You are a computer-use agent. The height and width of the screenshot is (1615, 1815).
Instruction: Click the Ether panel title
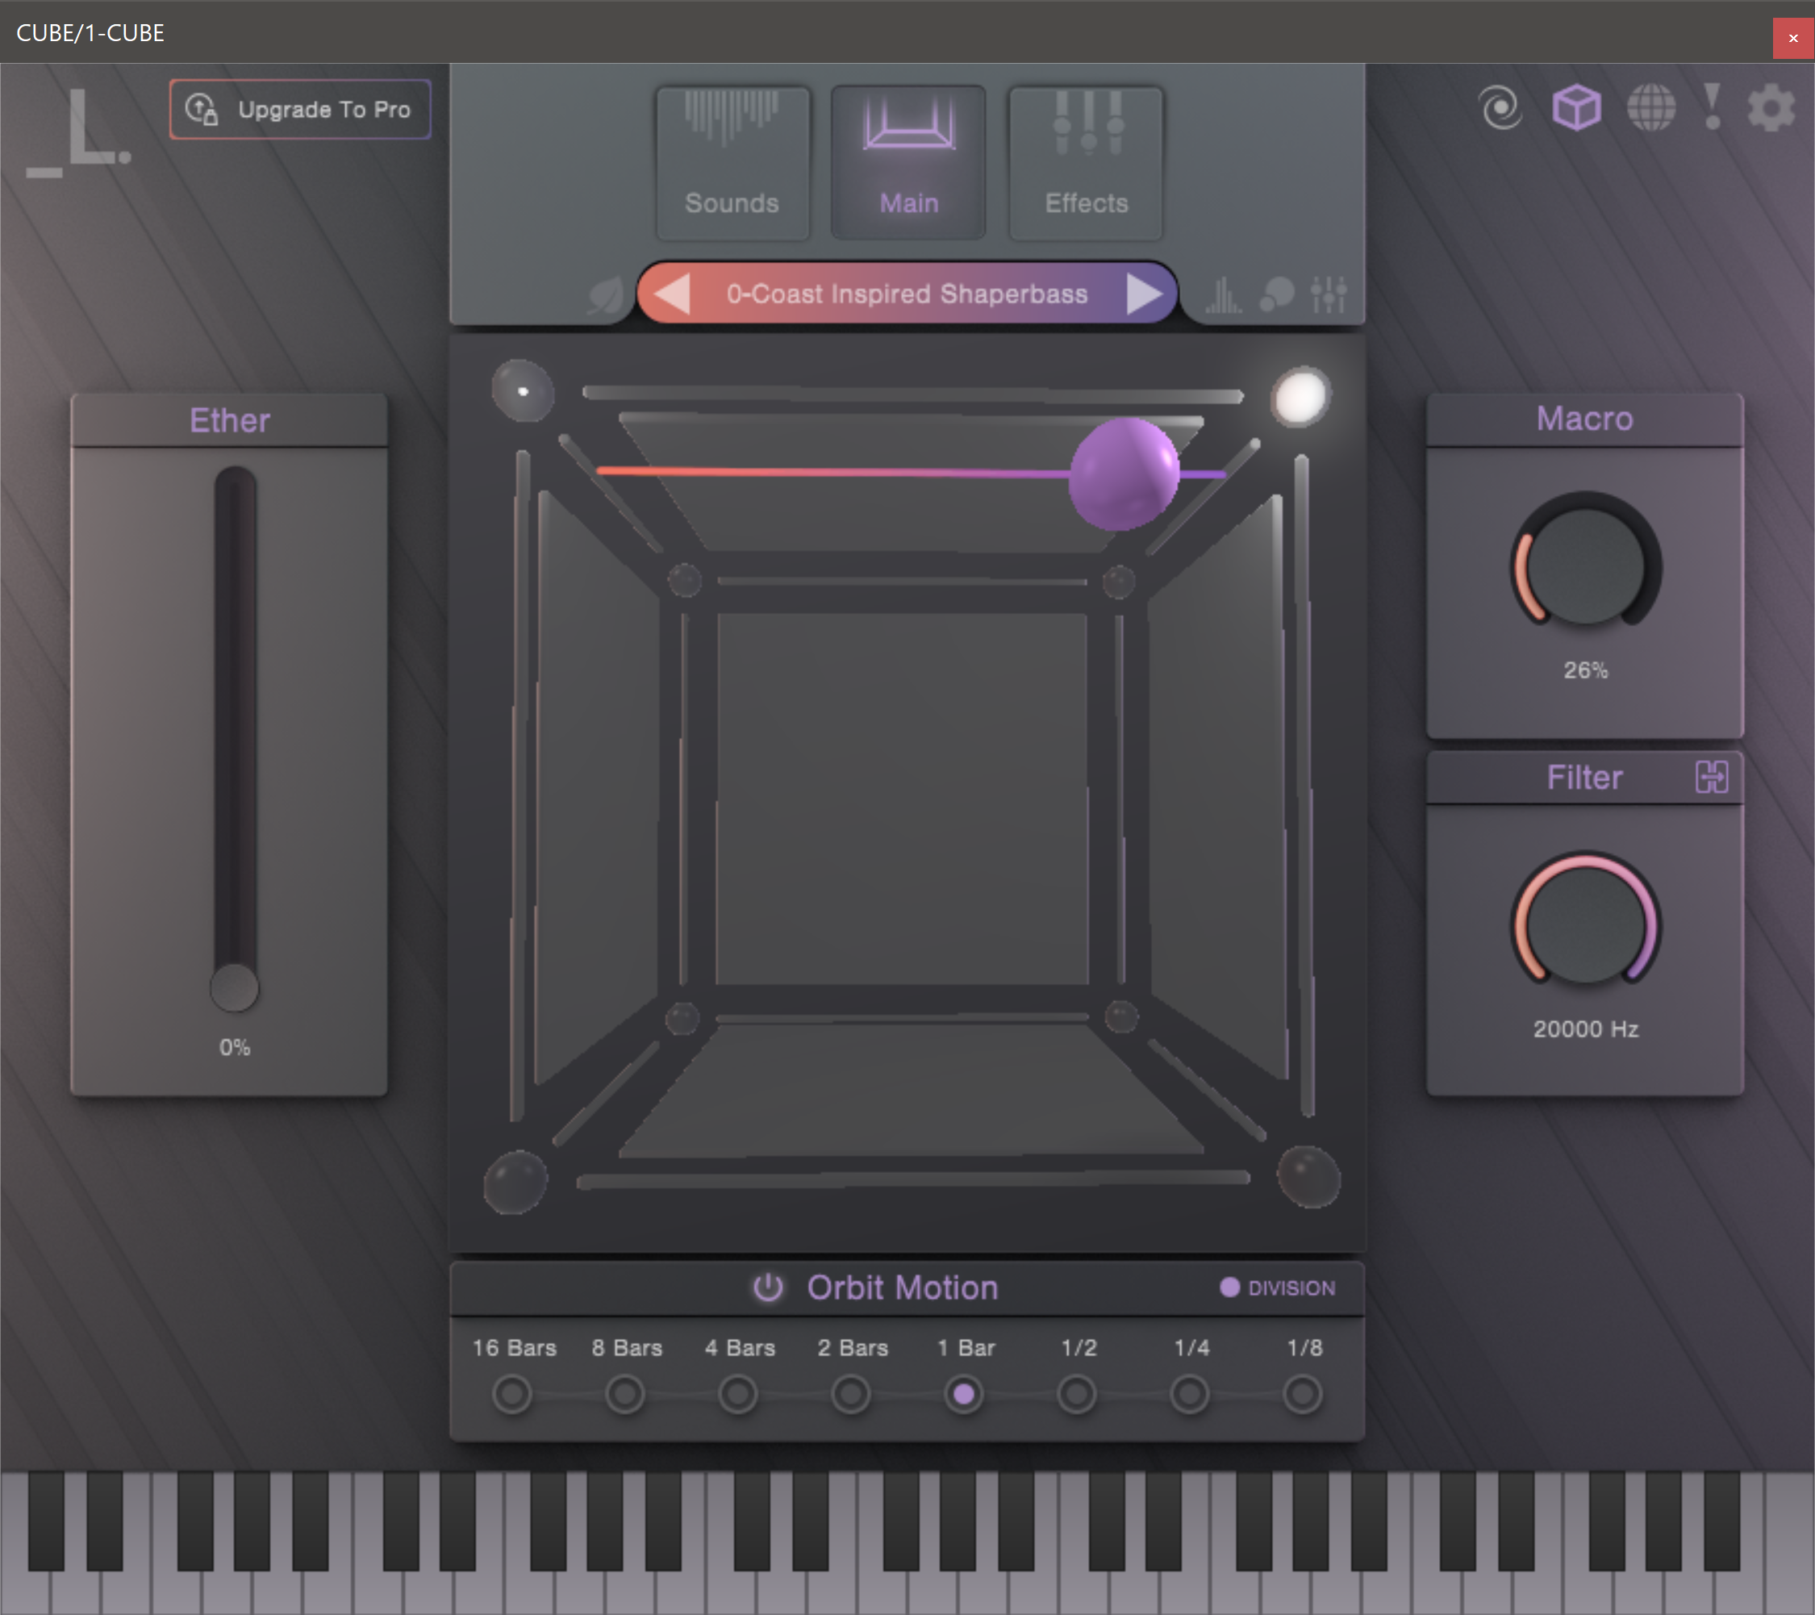coord(229,421)
